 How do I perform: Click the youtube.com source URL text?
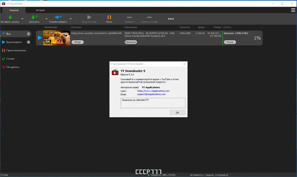point(97,33)
